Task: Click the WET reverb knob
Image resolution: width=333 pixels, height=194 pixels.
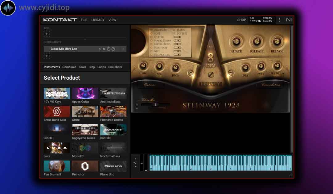Action: 261,67
